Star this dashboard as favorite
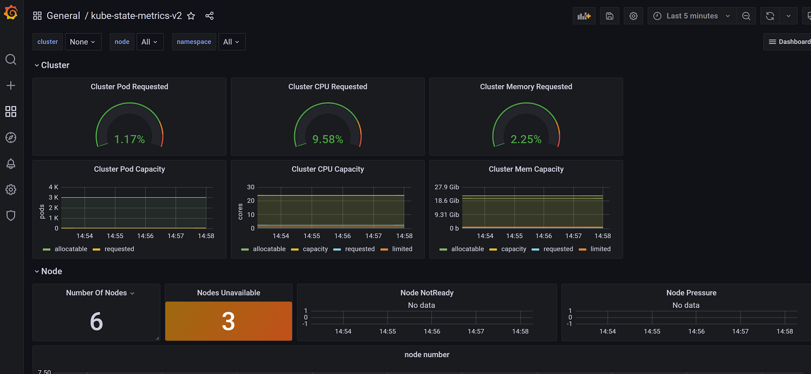This screenshot has width=811, height=374. [191, 16]
